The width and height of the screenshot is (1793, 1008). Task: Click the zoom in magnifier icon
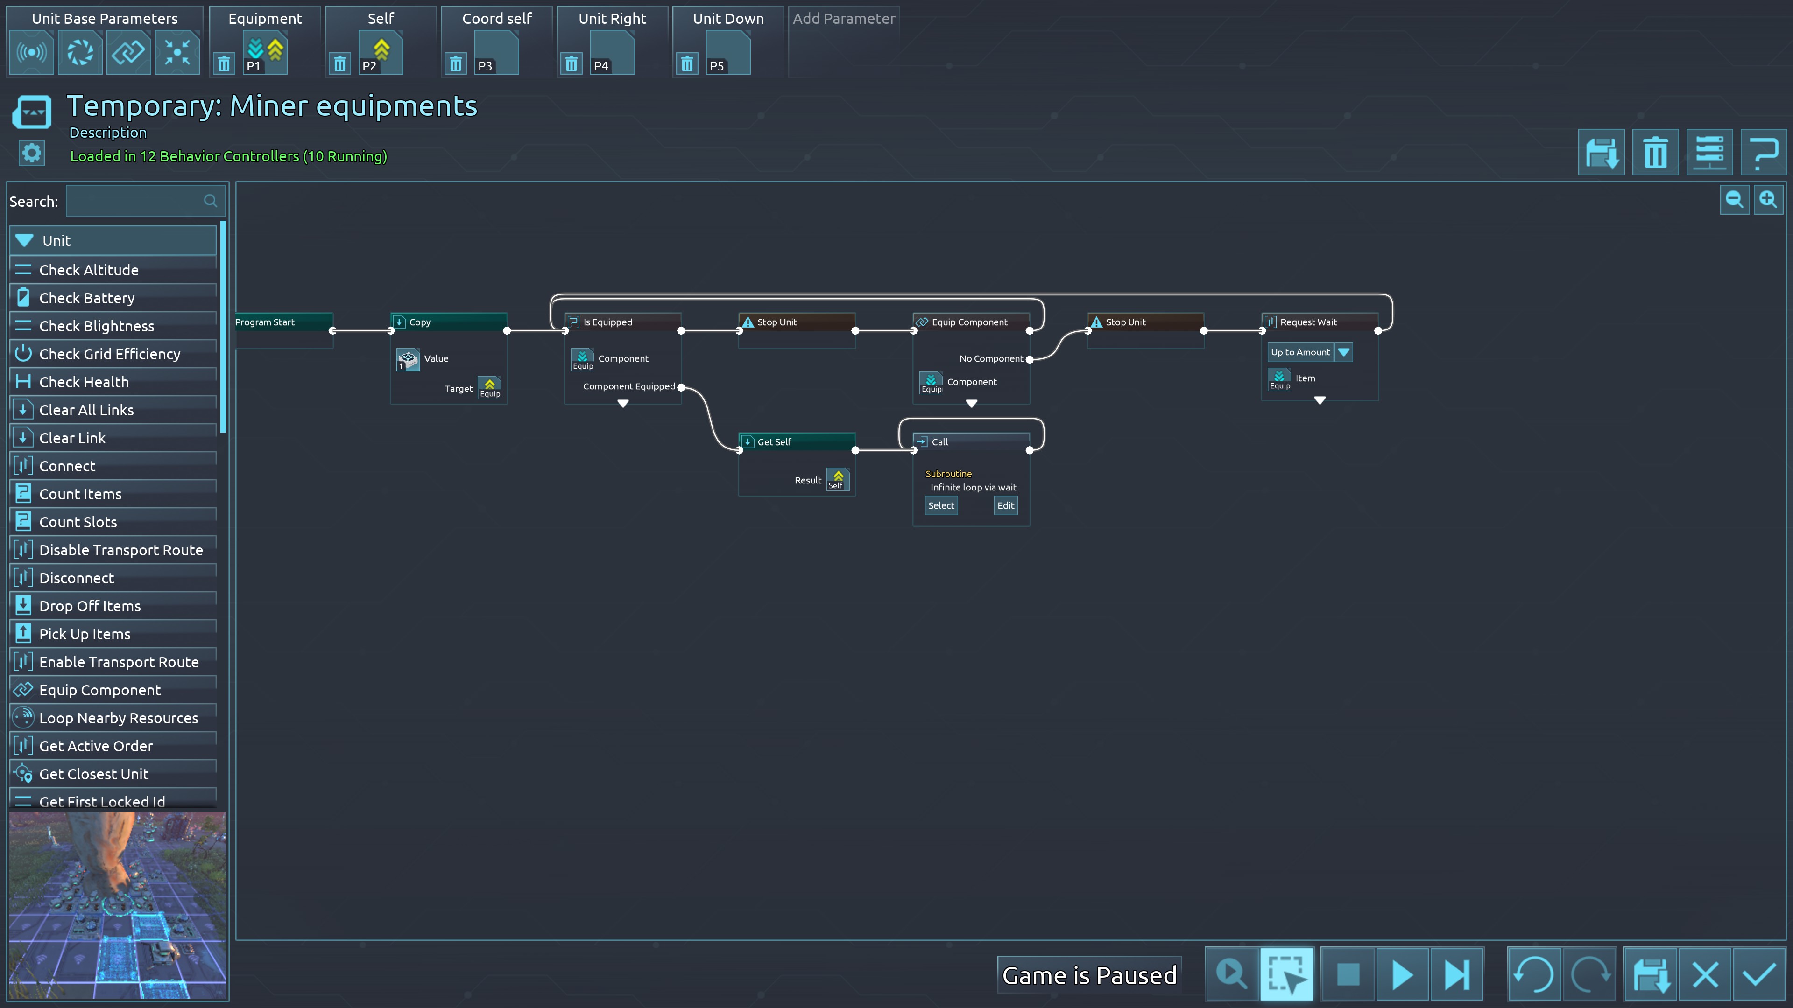[x=1768, y=200]
